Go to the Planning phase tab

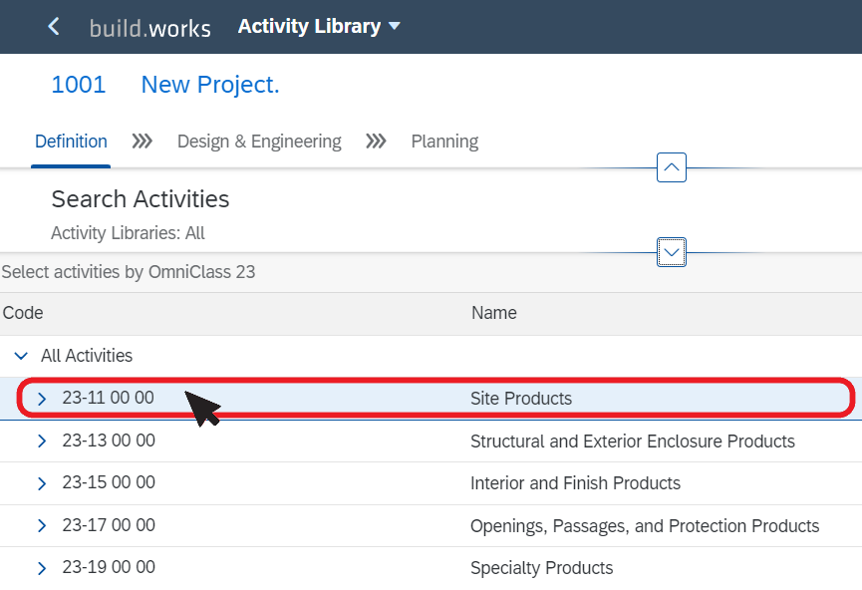(x=444, y=142)
